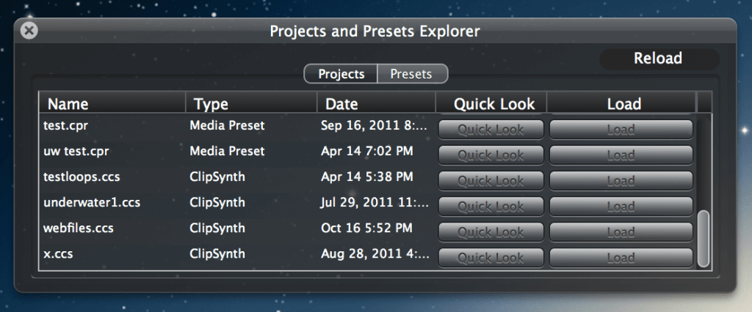
Task: Select the x.ccs file name
Action: [58, 253]
